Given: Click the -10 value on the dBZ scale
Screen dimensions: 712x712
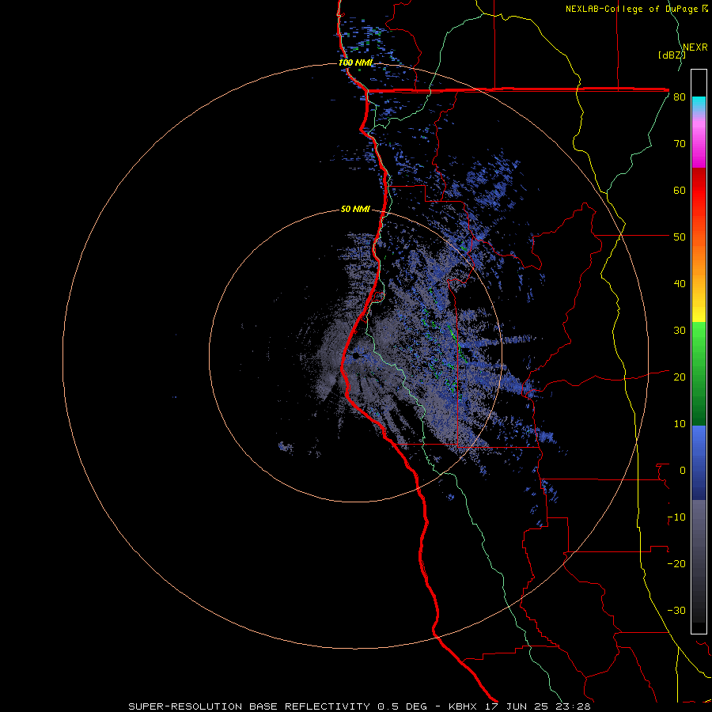Looking at the screenshot, I should [x=676, y=517].
